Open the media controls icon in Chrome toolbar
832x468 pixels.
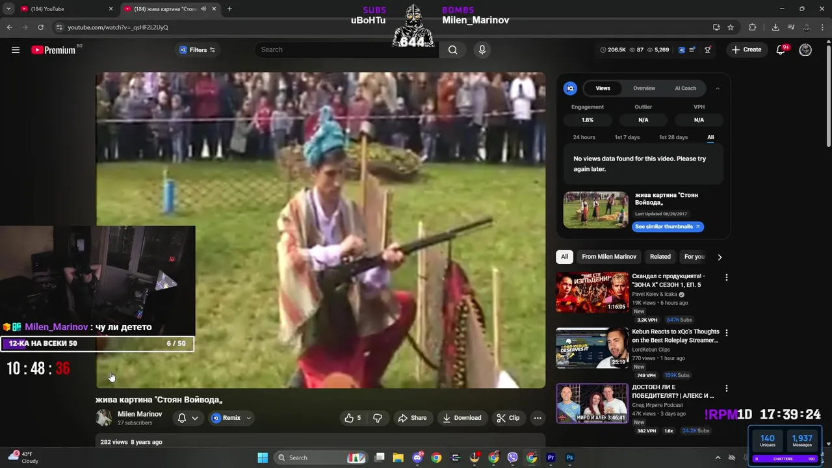point(791,27)
